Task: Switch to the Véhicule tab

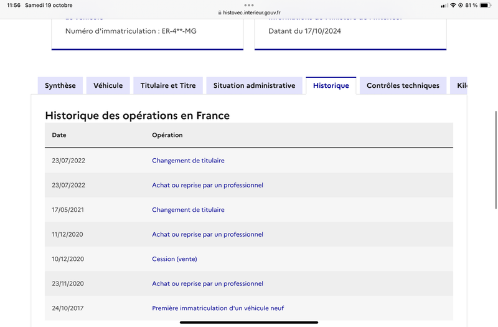Action: (x=108, y=85)
